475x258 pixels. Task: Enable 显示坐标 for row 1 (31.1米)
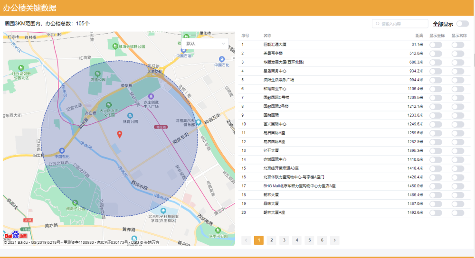[x=436, y=45]
